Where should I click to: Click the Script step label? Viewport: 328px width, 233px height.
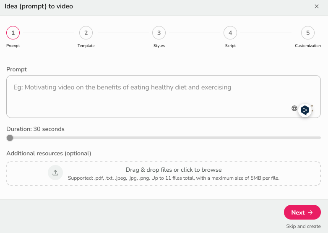click(230, 46)
